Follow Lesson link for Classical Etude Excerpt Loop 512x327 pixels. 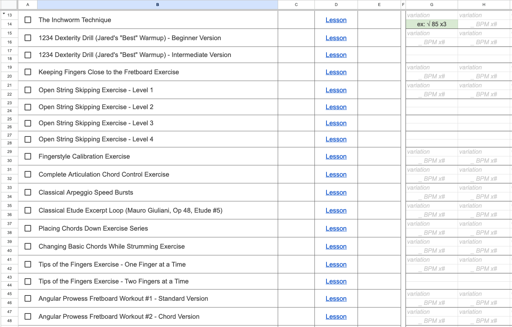click(x=336, y=210)
